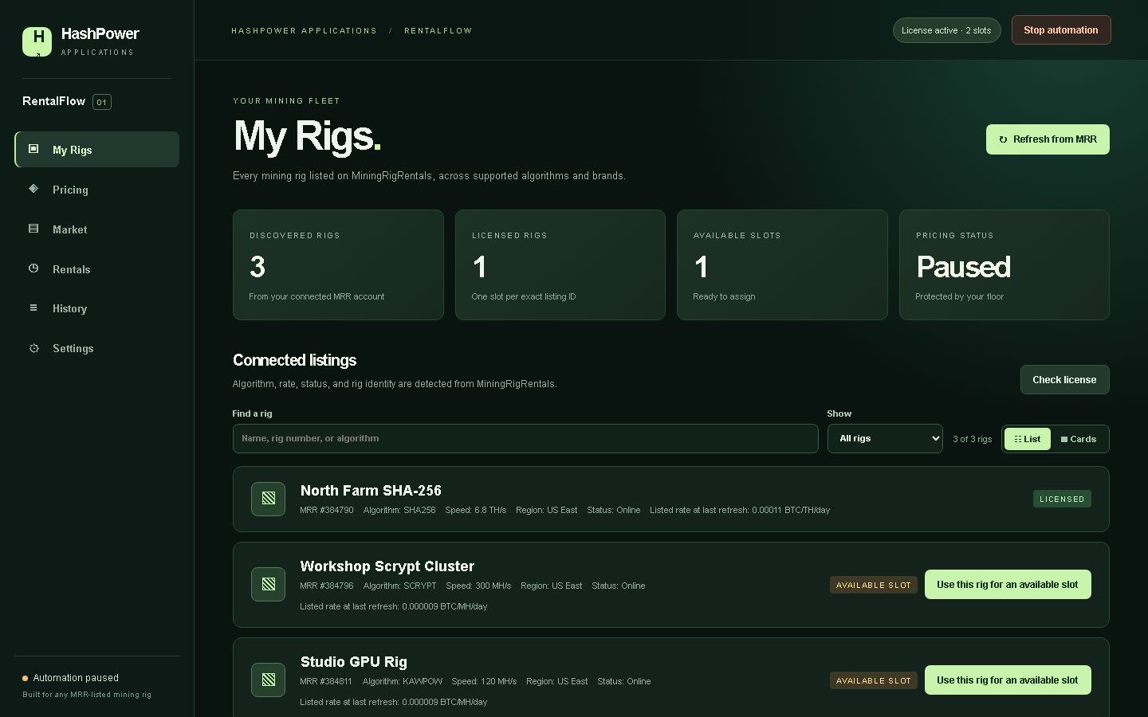Click the Check license button
This screenshot has width=1148, height=717.
tap(1064, 380)
